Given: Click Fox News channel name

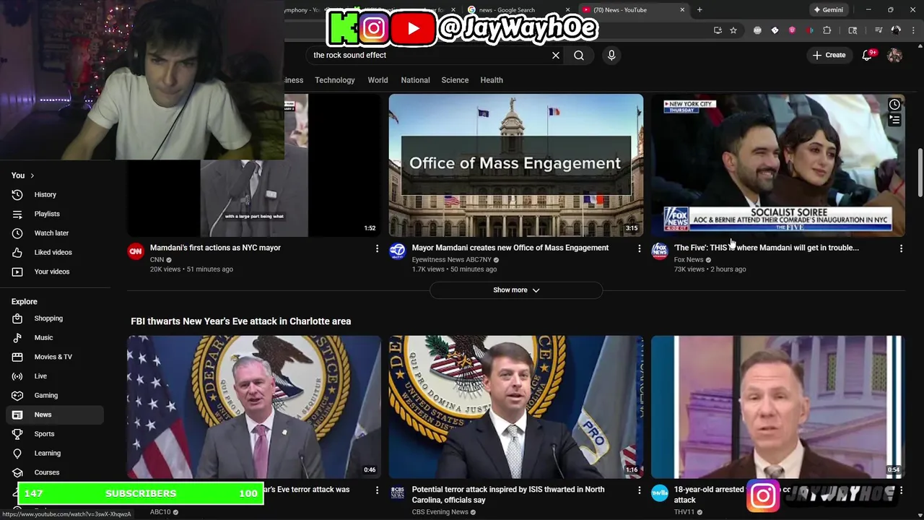Looking at the screenshot, I should (x=689, y=259).
